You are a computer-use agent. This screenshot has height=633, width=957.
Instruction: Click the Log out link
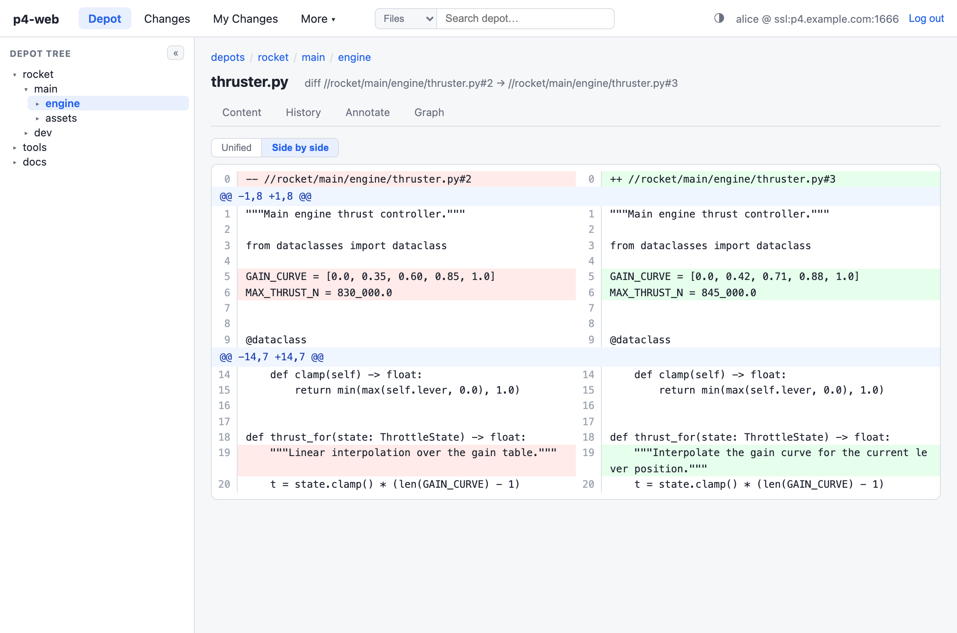coord(926,19)
